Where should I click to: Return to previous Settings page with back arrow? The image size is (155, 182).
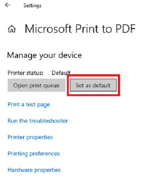[8, 5]
